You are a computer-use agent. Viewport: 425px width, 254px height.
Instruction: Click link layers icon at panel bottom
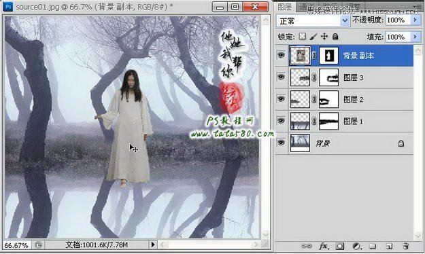[x=306, y=246]
